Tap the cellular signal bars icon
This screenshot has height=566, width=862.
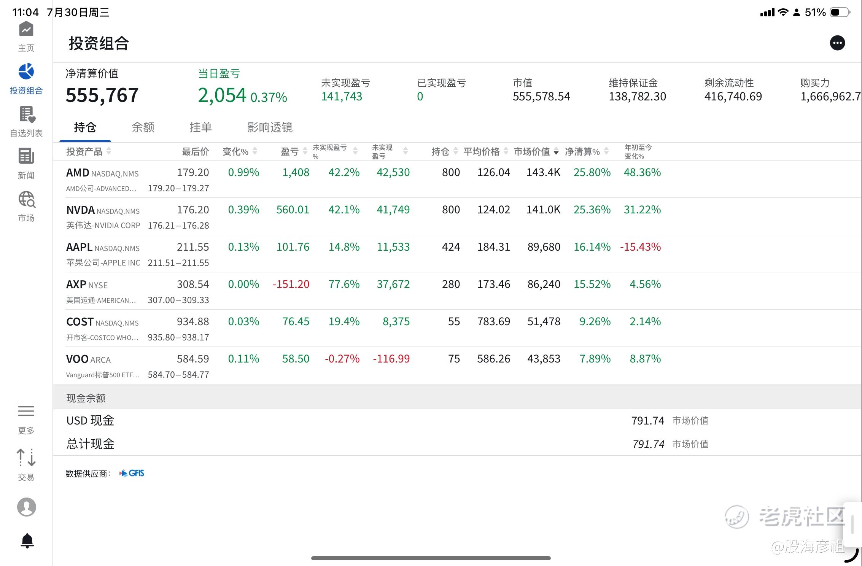coord(767,13)
